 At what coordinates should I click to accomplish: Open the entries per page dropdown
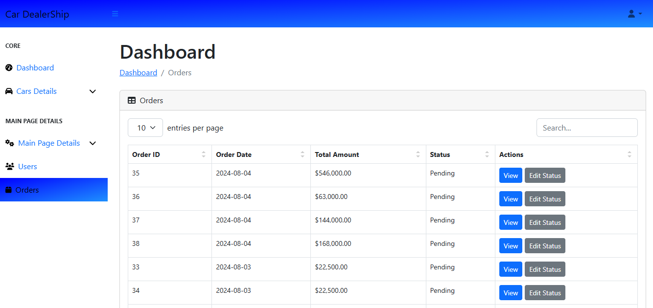pos(145,128)
